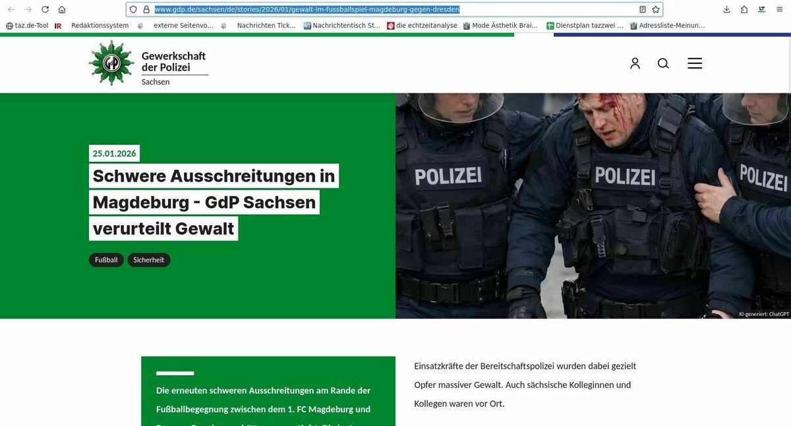
Task: Open the Dienstplan tazzwei bookmark
Action: [585, 26]
